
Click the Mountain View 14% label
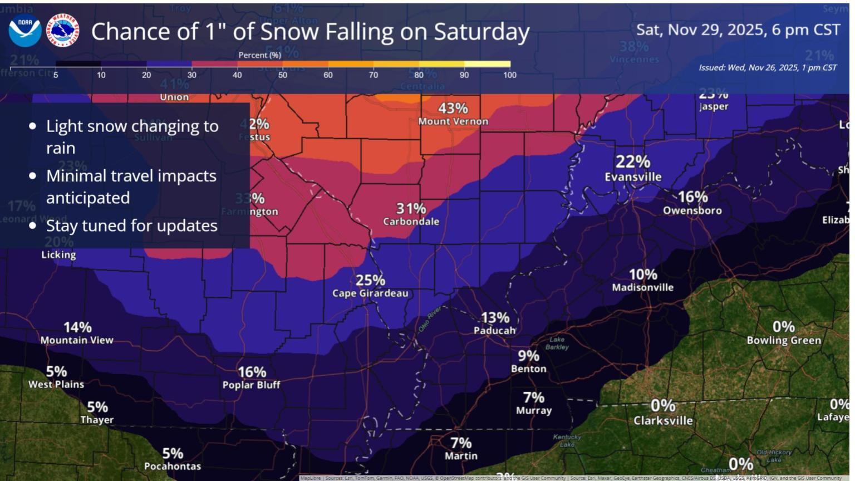point(77,333)
